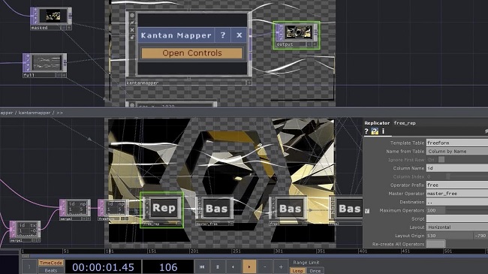Switch time display to Beats
Image resolution: width=488 pixels, height=274 pixels.
(x=51, y=270)
